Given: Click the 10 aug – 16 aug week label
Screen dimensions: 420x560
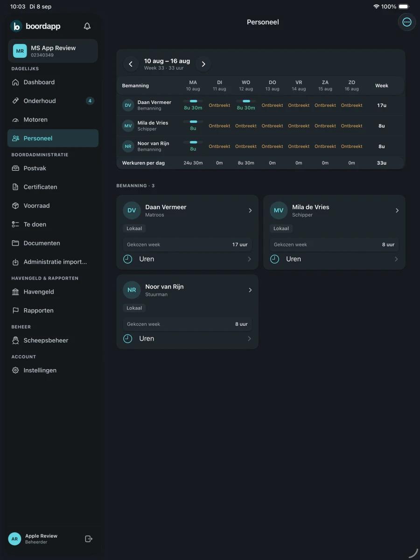Looking at the screenshot, I should [167, 61].
